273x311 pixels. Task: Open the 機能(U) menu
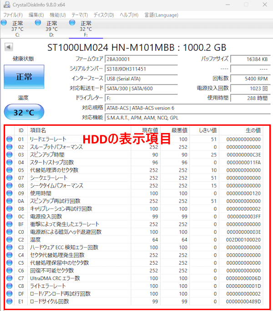[58, 15]
